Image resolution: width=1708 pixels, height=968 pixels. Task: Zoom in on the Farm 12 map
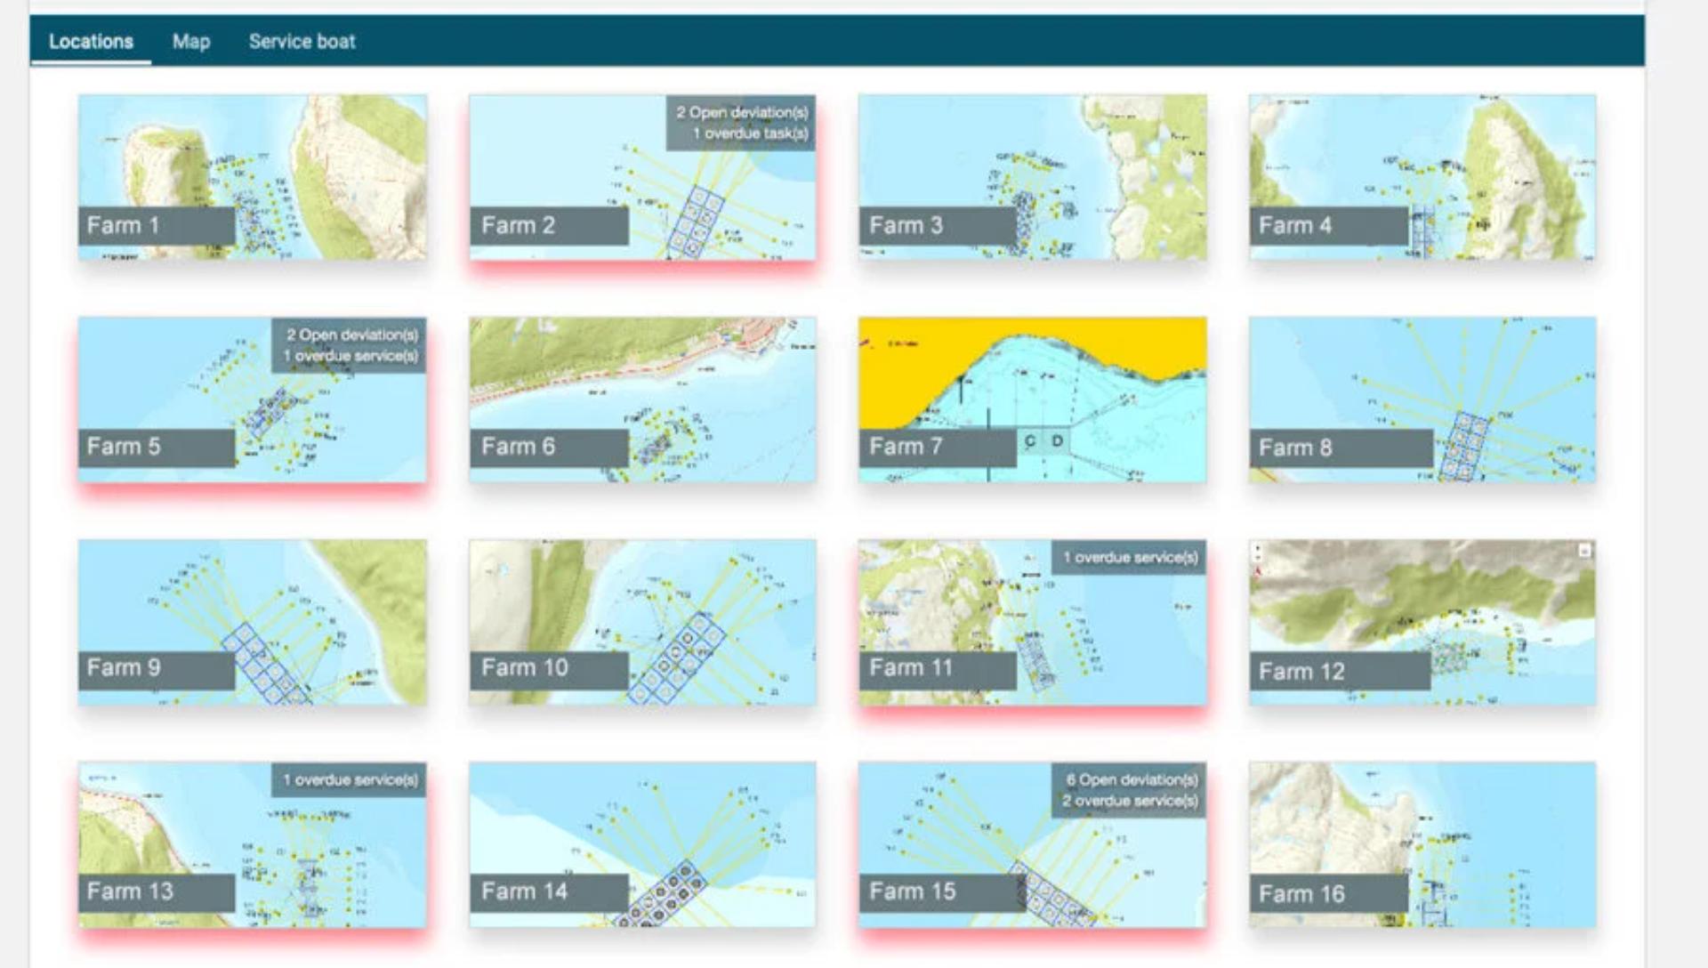click(x=1258, y=548)
